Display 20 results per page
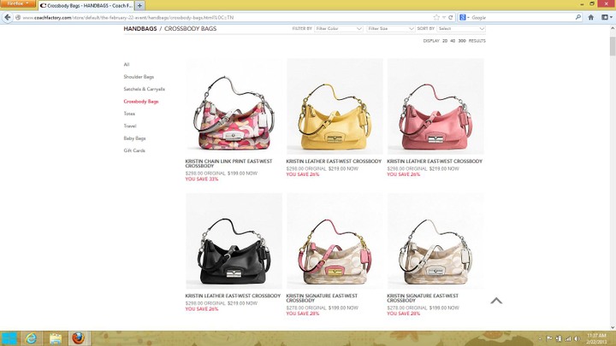616x346 pixels. click(x=445, y=41)
